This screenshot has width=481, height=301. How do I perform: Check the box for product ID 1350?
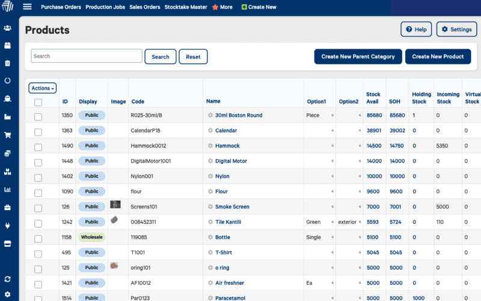(x=38, y=117)
